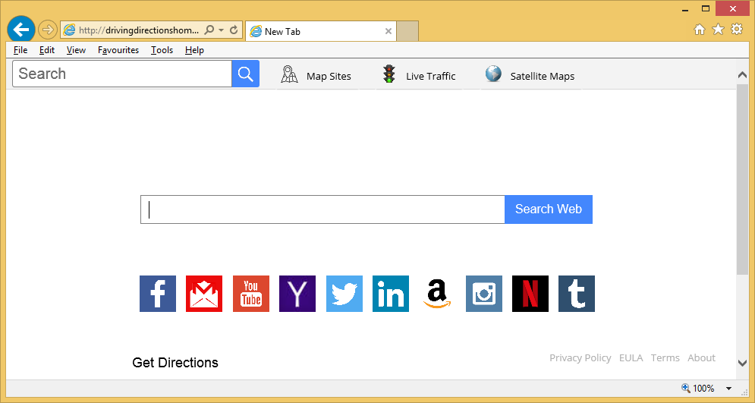Open the Terms link
Image resolution: width=755 pixels, height=403 pixels.
[x=665, y=357]
